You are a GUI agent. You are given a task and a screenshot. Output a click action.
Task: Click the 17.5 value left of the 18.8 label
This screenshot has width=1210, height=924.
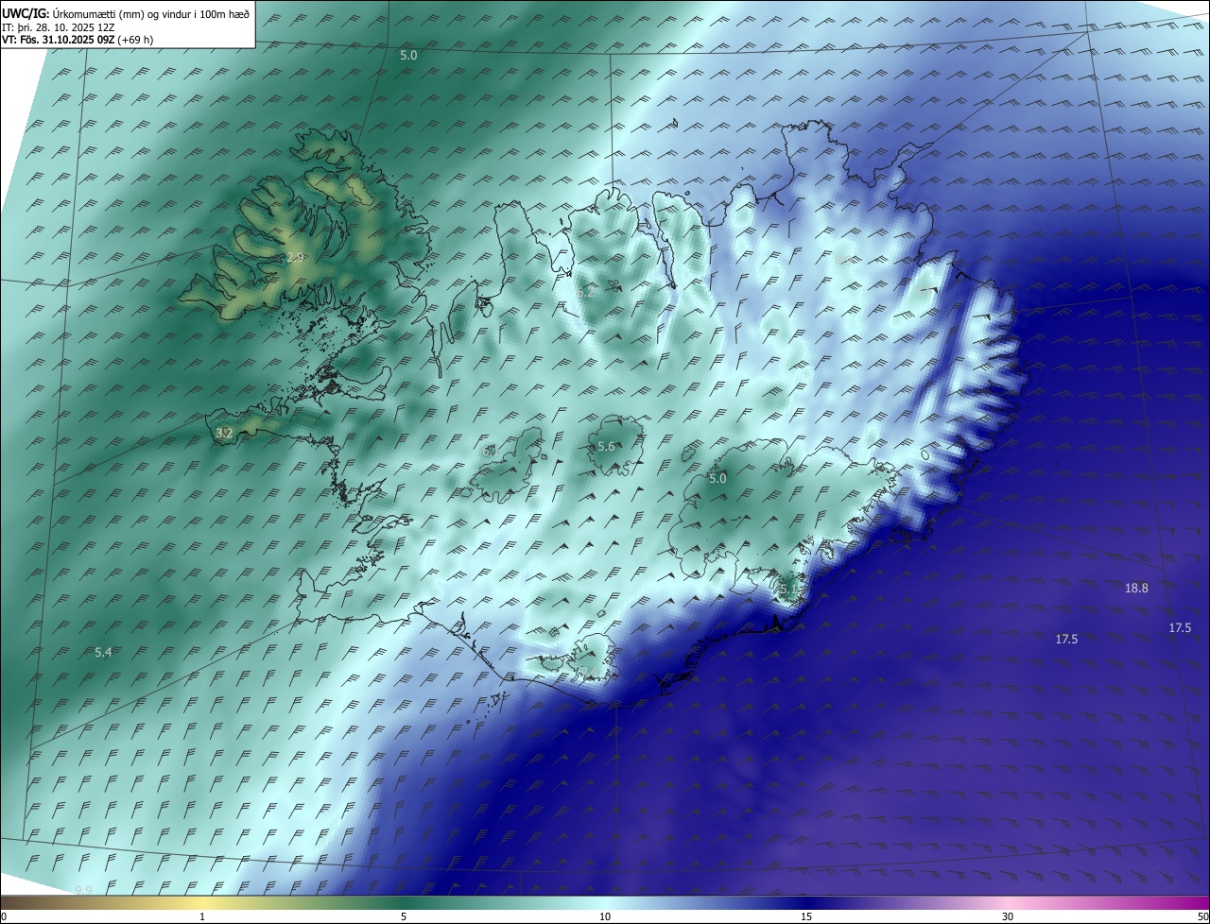point(1066,639)
